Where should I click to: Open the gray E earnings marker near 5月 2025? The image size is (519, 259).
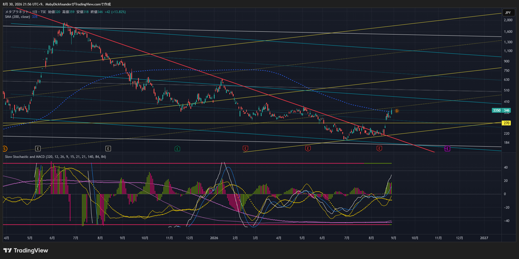click(38, 148)
